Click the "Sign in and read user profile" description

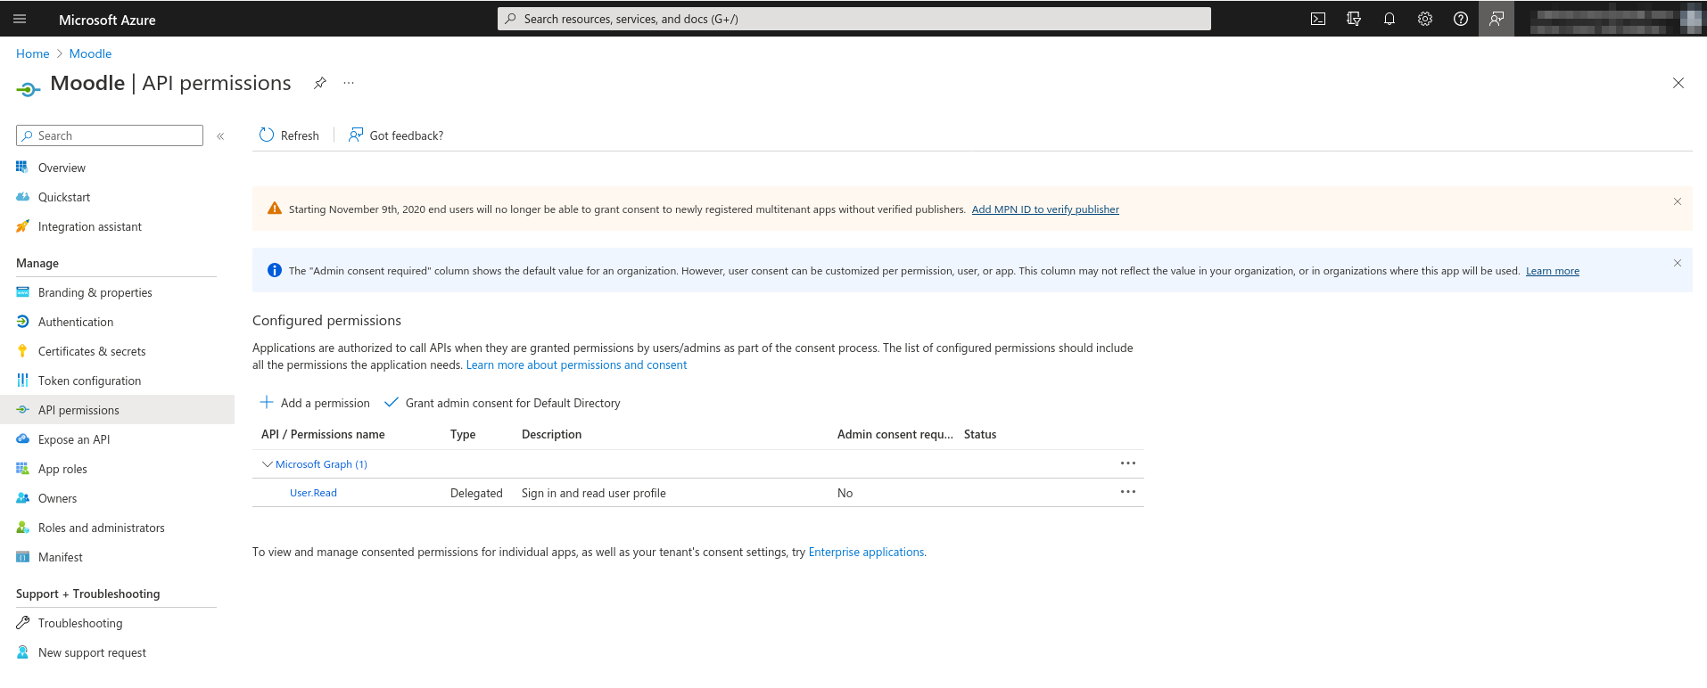click(x=594, y=493)
